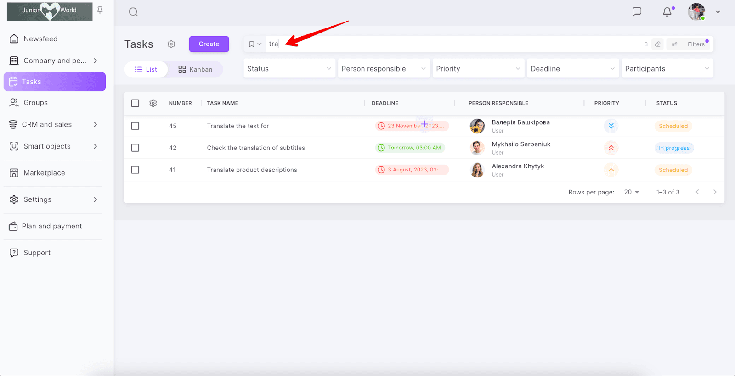Open Newsfeed in the sidebar
735x376 pixels.
(x=40, y=39)
